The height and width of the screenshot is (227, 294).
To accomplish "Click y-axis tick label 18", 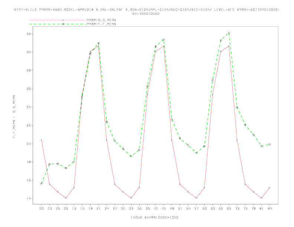I will 29,162.
